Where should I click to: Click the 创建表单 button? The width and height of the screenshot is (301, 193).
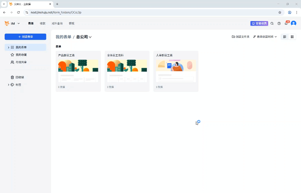coord(25,37)
